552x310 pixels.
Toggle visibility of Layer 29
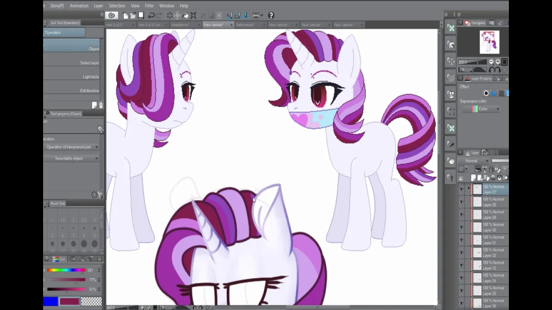(x=461, y=215)
